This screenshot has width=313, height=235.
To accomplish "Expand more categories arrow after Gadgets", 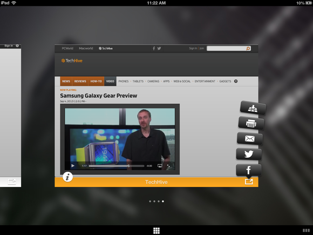I will pyautogui.click(x=236, y=81).
